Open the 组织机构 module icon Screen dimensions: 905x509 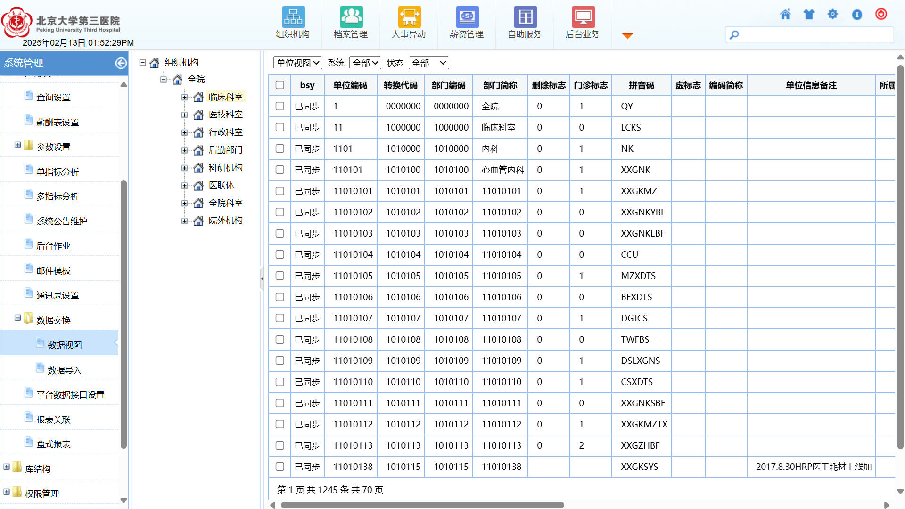pos(293,17)
